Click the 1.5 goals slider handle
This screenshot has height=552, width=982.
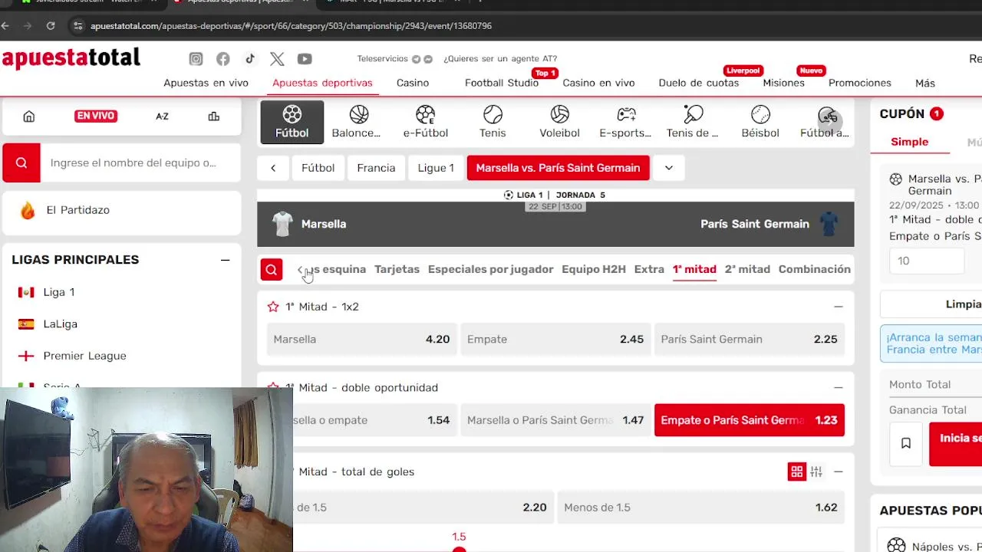[x=459, y=549]
